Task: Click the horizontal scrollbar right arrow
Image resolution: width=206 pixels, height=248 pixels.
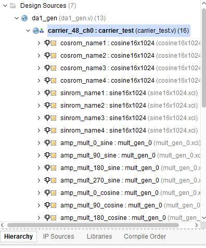Action: point(197,225)
